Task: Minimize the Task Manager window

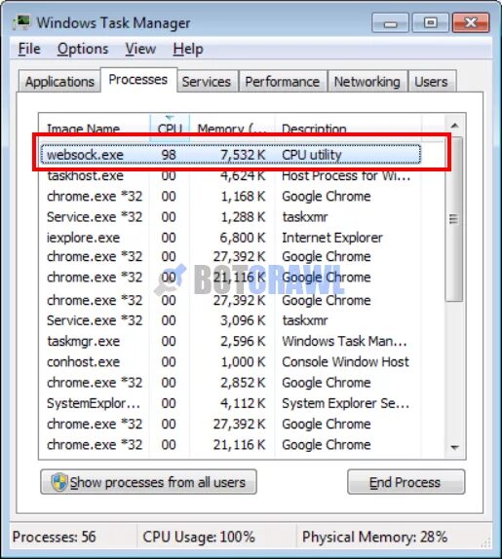Action: tap(390, 22)
